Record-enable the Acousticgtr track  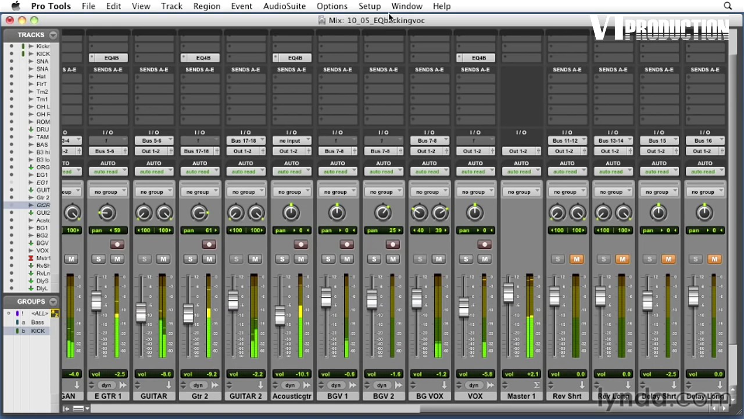(x=301, y=244)
